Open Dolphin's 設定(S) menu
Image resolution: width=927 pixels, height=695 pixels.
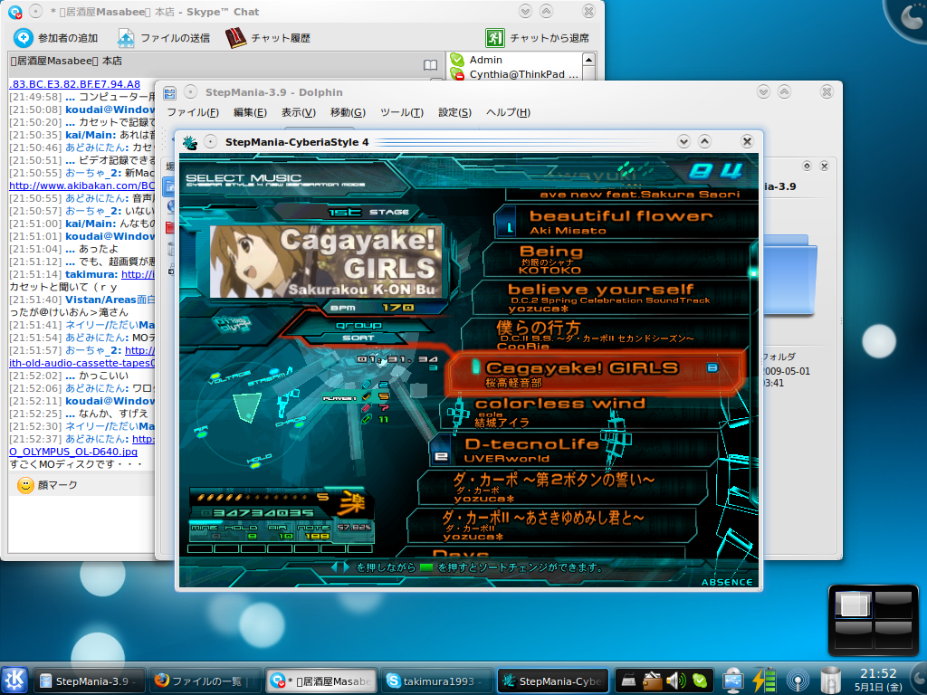click(x=454, y=112)
